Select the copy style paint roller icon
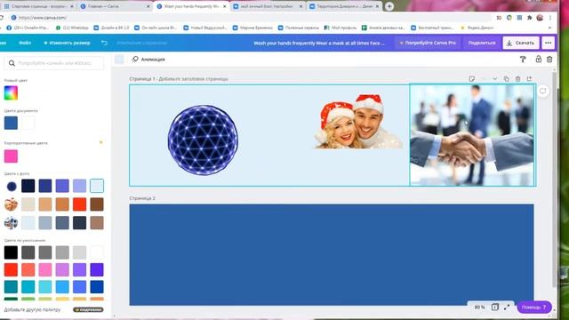Viewport: 569px width, 320px height. click(x=523, y=60)
